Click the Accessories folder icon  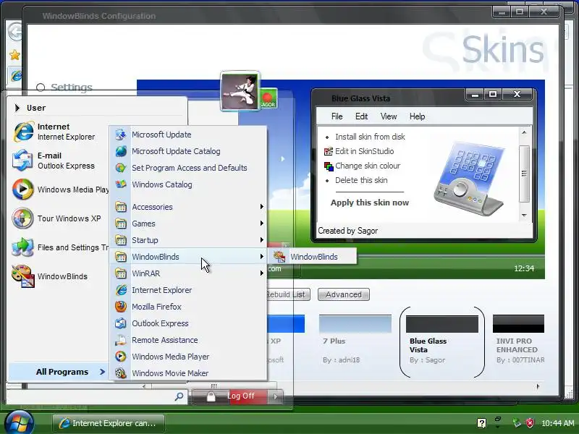click(x=121, y=207)
